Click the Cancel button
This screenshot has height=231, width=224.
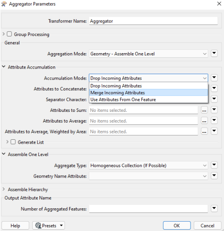tap(207, 225)
